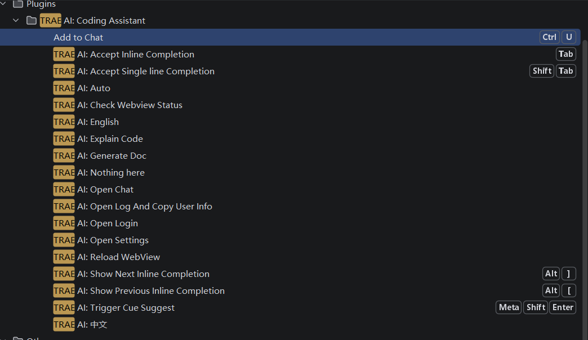Click TRAE icon next to Explain Code

tap(64, 138)
